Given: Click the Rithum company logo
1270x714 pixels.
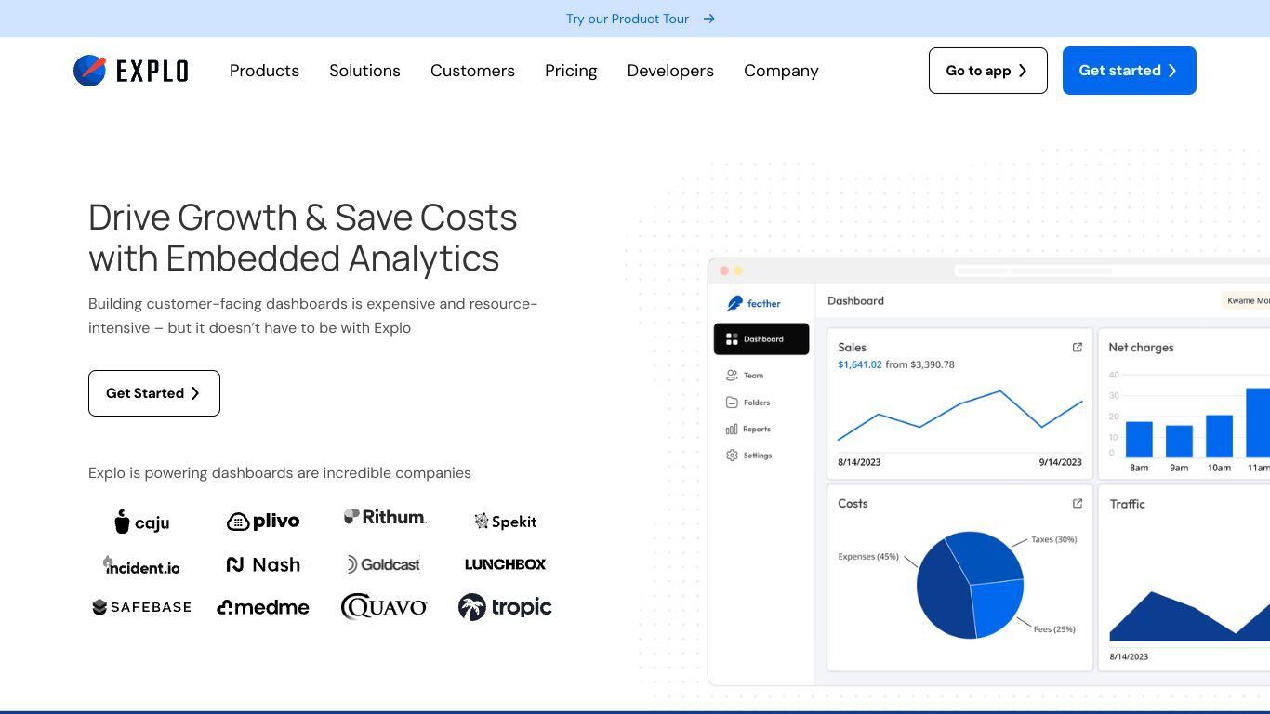Looking at the screenshot, I should click(x=385, y=517).
